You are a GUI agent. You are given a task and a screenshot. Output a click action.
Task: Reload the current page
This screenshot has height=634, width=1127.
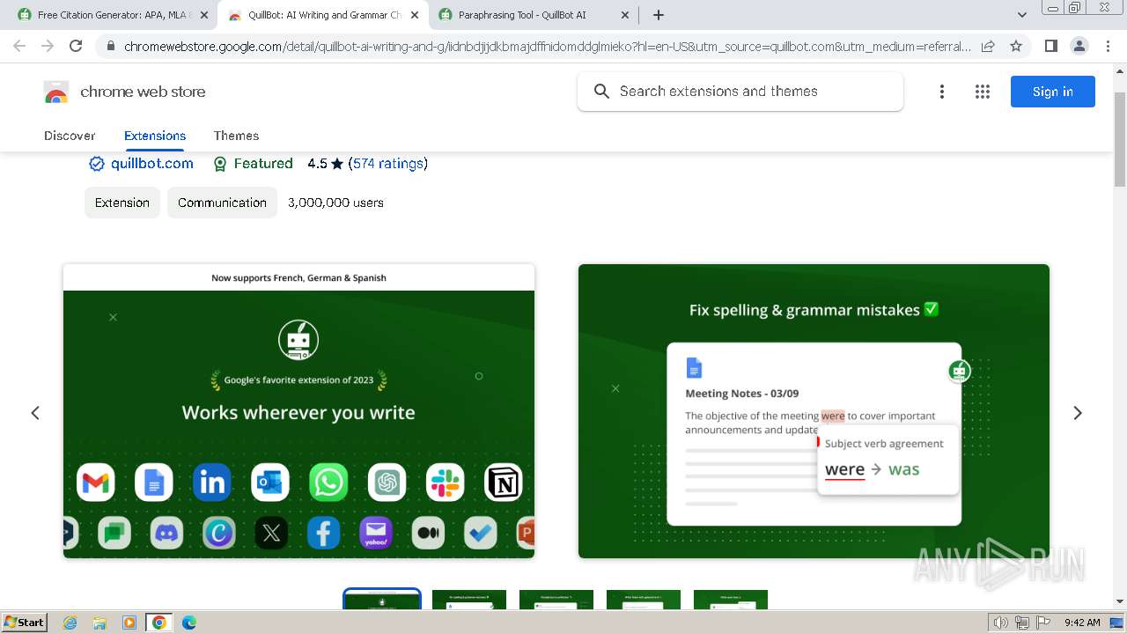coord(77,46)
